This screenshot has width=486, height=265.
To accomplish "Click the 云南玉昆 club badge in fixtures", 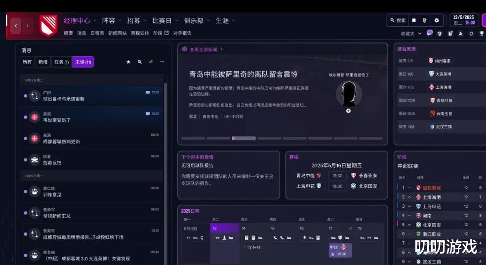I will 433,114.
